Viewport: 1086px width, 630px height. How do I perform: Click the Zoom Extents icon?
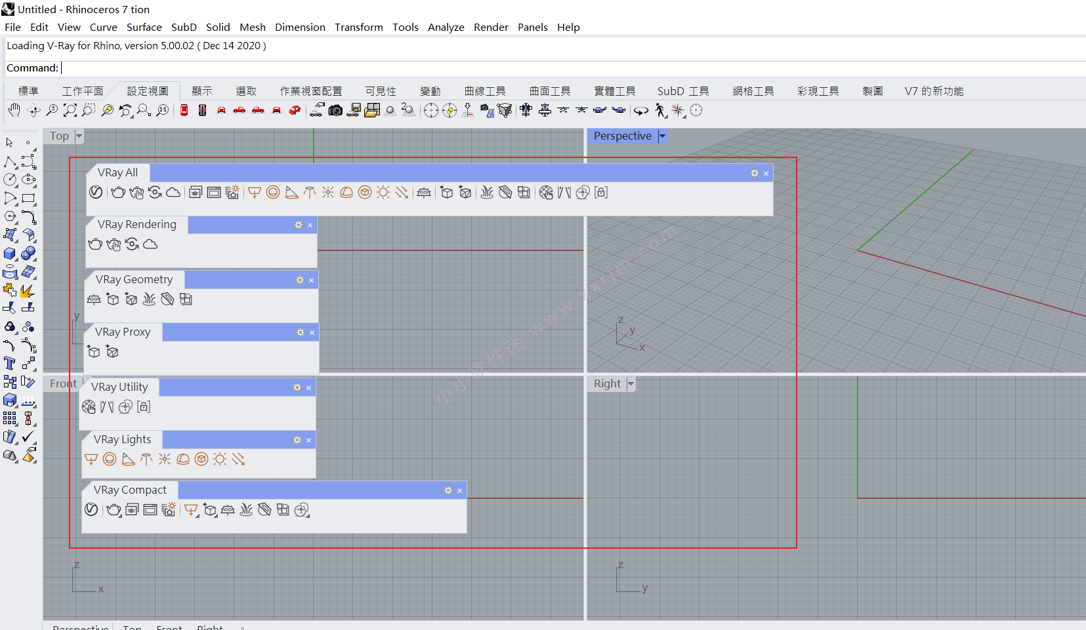[70, 110]
